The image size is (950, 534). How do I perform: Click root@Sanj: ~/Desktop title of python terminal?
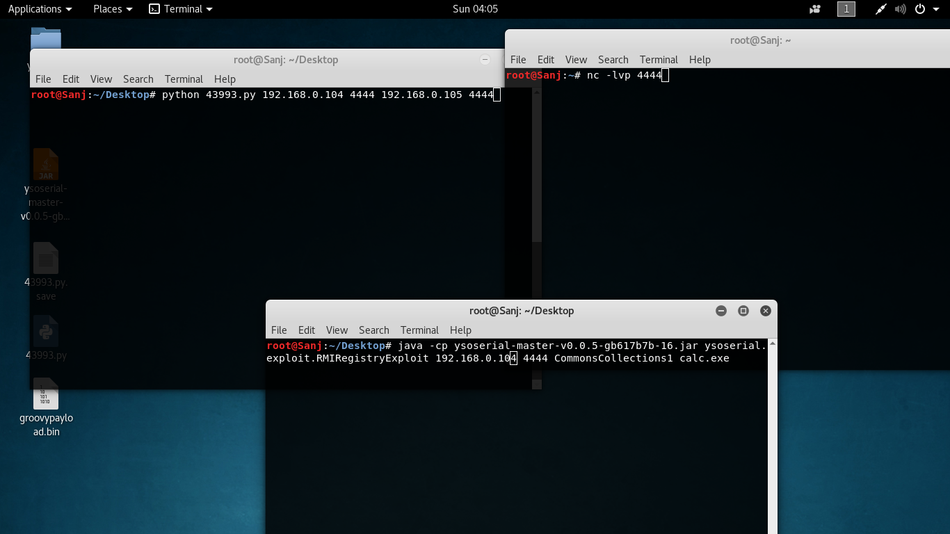tap(286, 60)
